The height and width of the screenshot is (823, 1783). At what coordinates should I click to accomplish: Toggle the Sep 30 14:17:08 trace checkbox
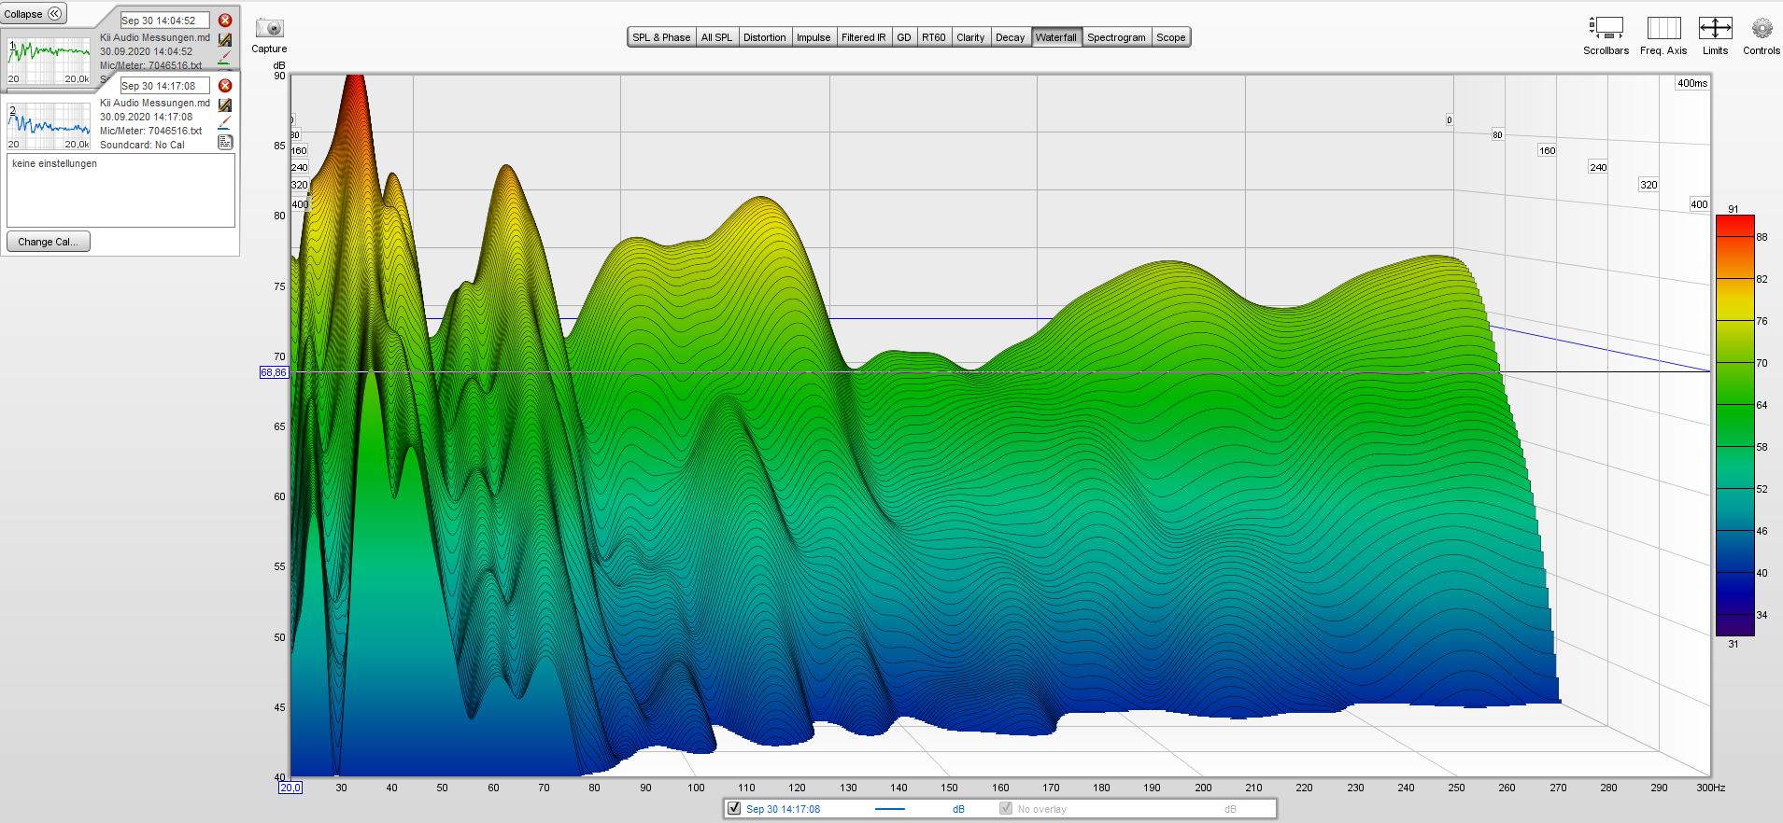pos(734,809)
